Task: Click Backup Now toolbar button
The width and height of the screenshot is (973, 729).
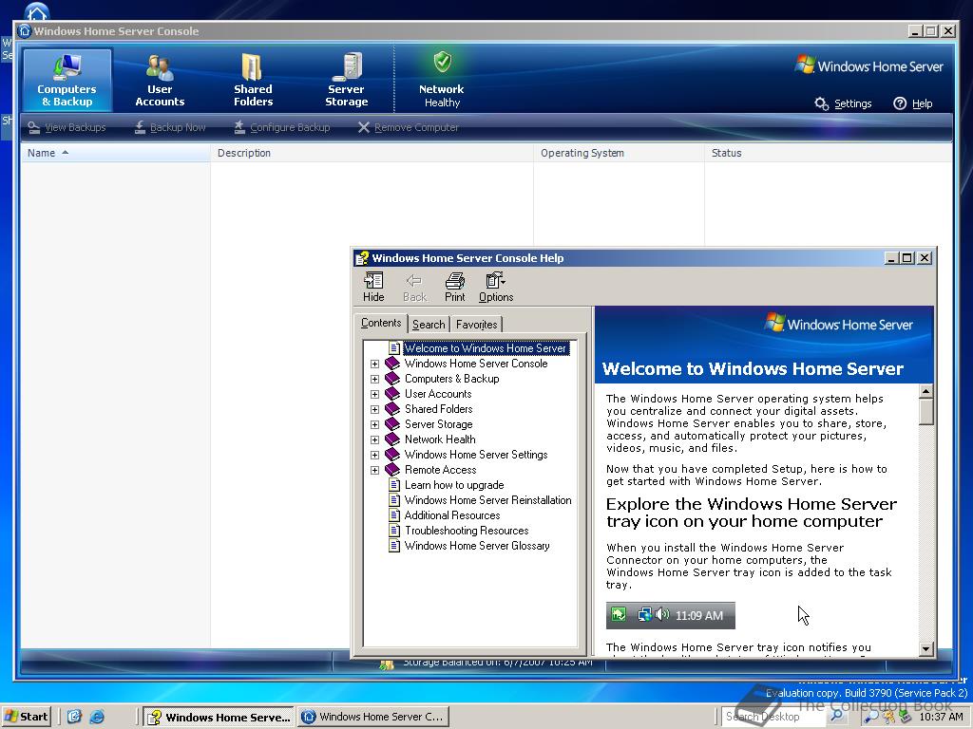Action: pyautogui.click(x=170, y=127)
